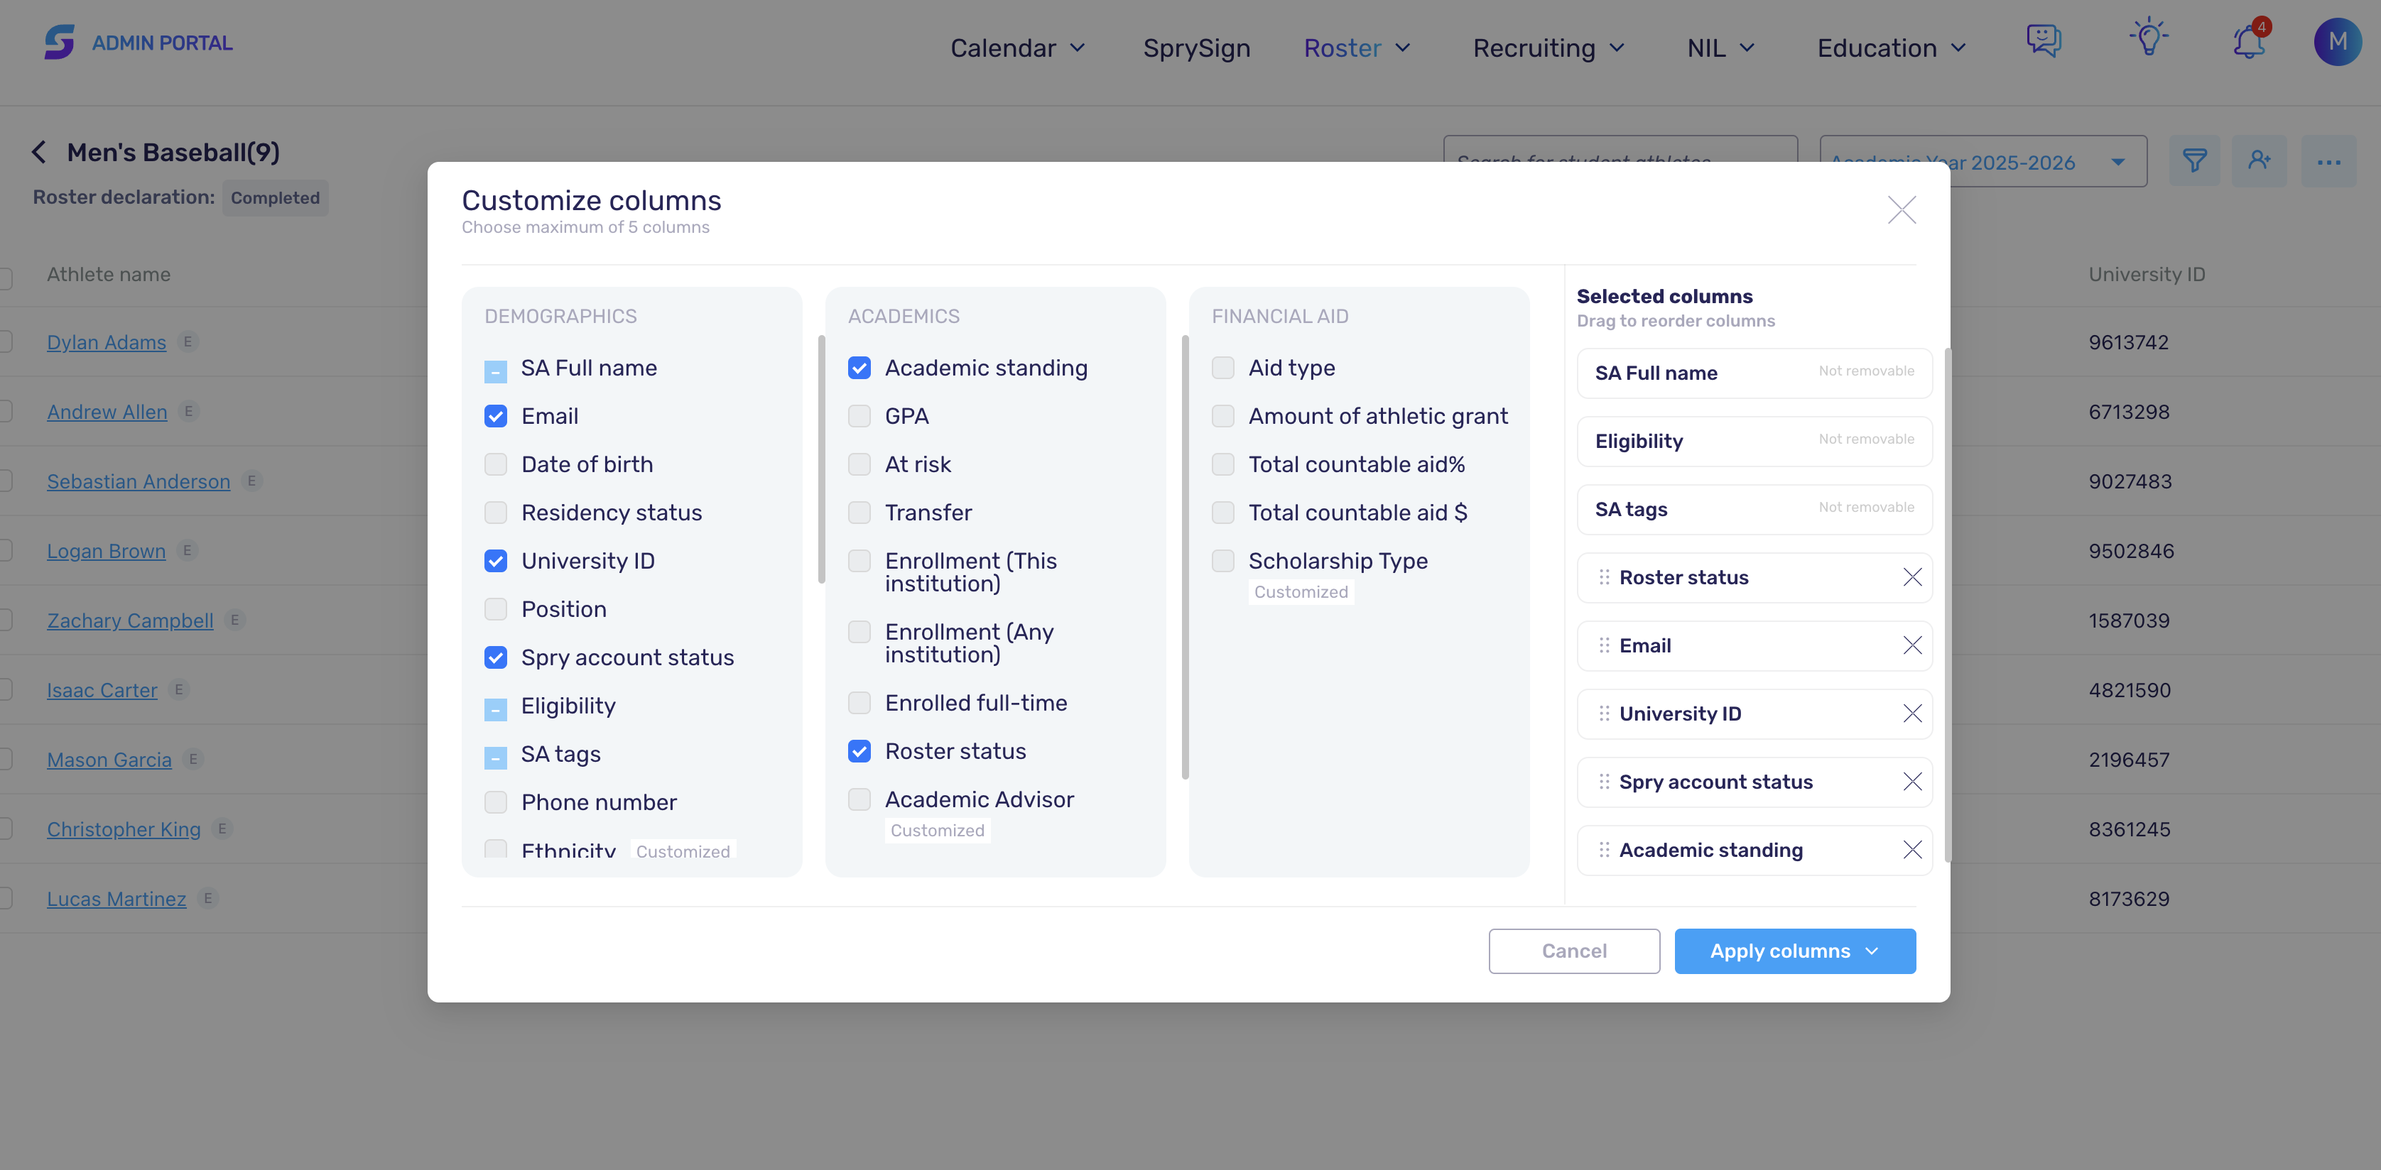Grab the drag handle for University ID
This screenshot has width=2381, height=1170.
[1605, 714]
